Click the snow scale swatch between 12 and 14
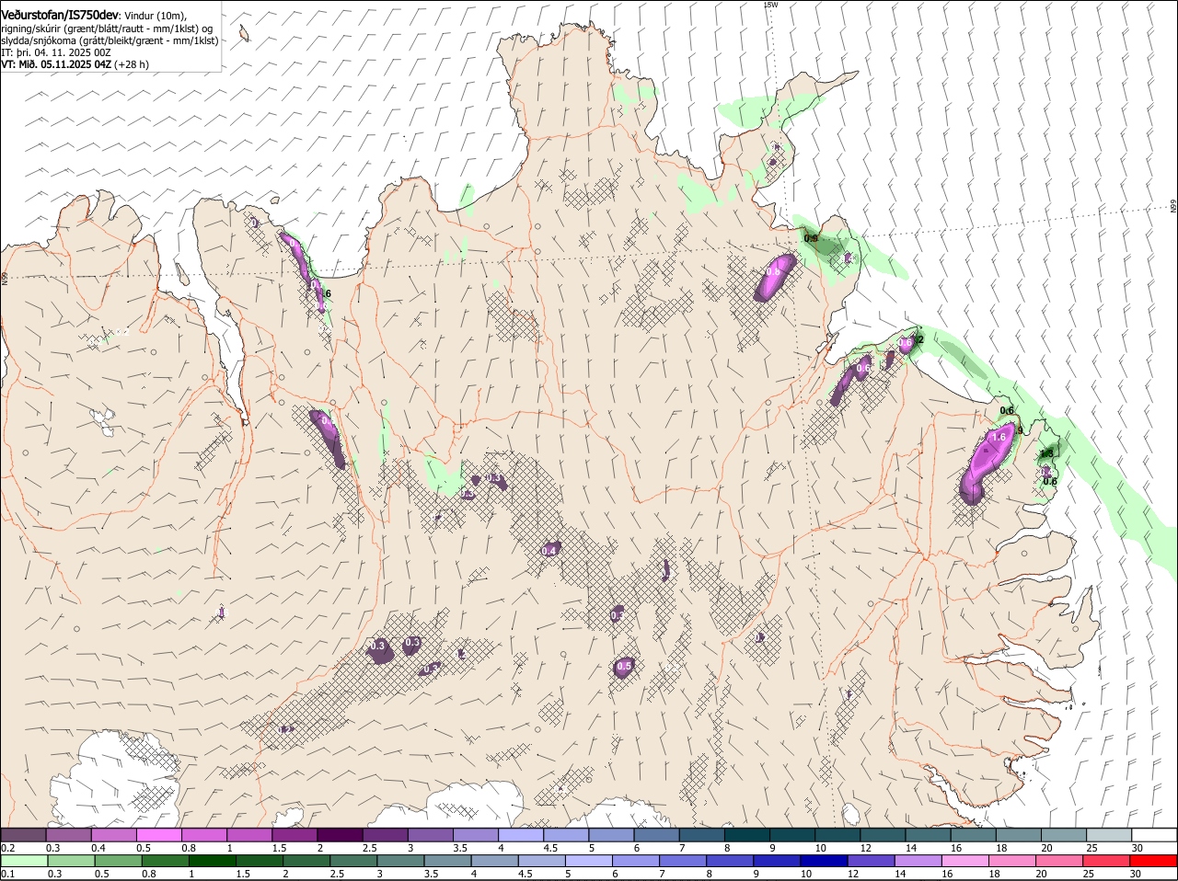Image resolution: width=1178 pixels, height=881 pixels. tap(883, 835)
